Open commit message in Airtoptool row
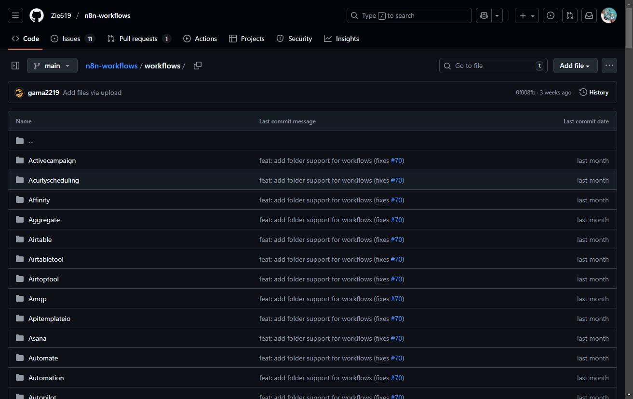This screenshot has width=633, height=399. pos(316,279)
